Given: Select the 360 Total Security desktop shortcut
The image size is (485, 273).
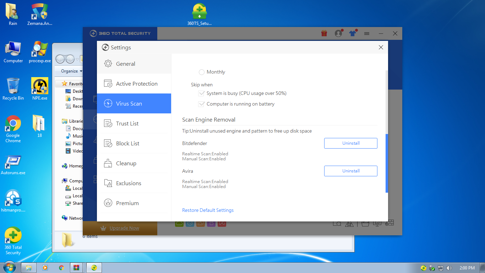Looking at the screenshot, I should pyautogui.click(x=13, y=241).
